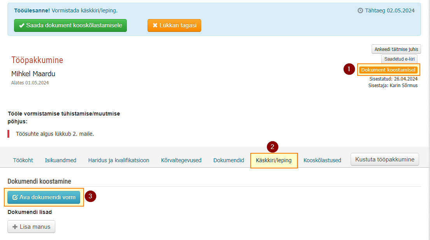Send document via Saada dokument kooskõlastamisele
430x240 pixels.
[70, 26]
